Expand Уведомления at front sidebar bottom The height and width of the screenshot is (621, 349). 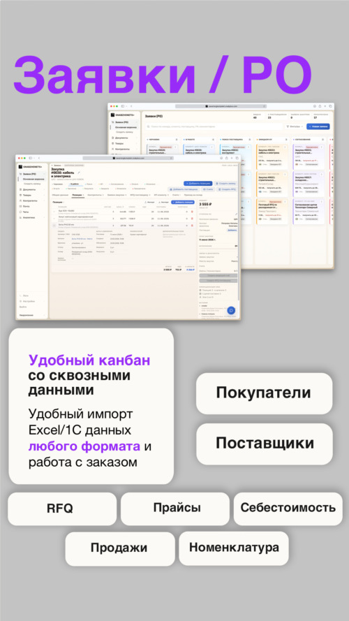pyautogui.click(x=44, y=315)
